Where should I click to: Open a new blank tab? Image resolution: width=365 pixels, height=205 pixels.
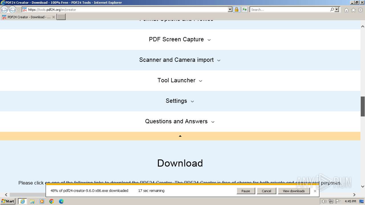pyautogui.click(x=61, y=17)
